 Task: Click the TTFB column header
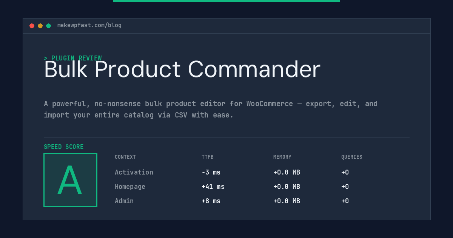208,157
